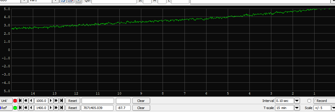This screenshot has height=112, width=335.
Task: Enable the Record checkbox
Action: point(309,101)
